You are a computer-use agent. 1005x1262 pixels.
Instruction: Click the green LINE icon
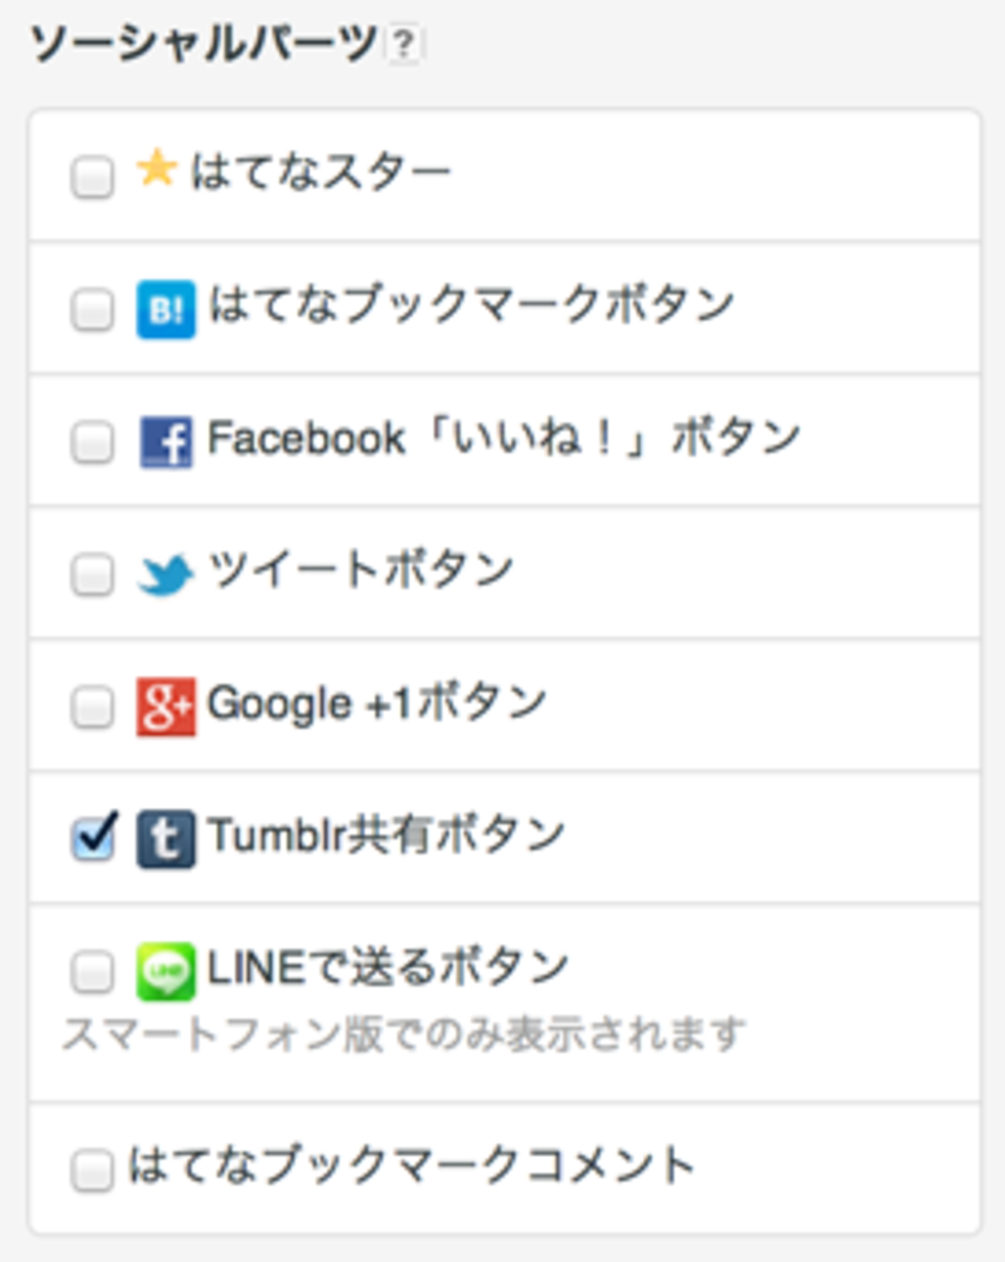165,971
